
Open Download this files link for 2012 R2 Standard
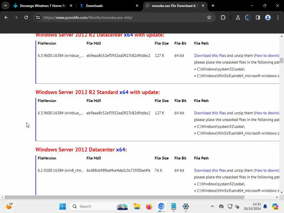[x=210, y=113]
